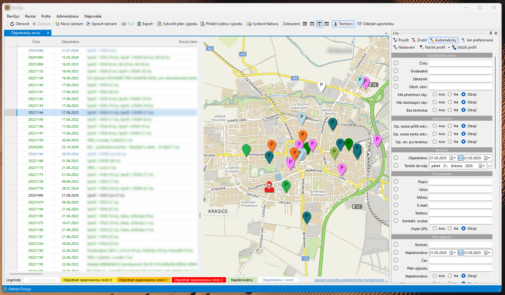The image size is (505, 295).
Task: Click Odeslat upomínku envelope icon
Action: 360,24
